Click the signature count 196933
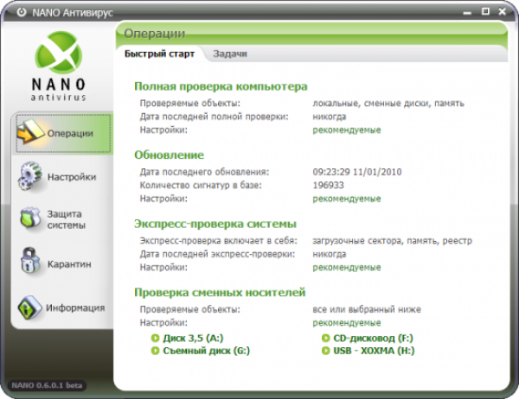This screenshot has width=519, height=399. point(328,185)
